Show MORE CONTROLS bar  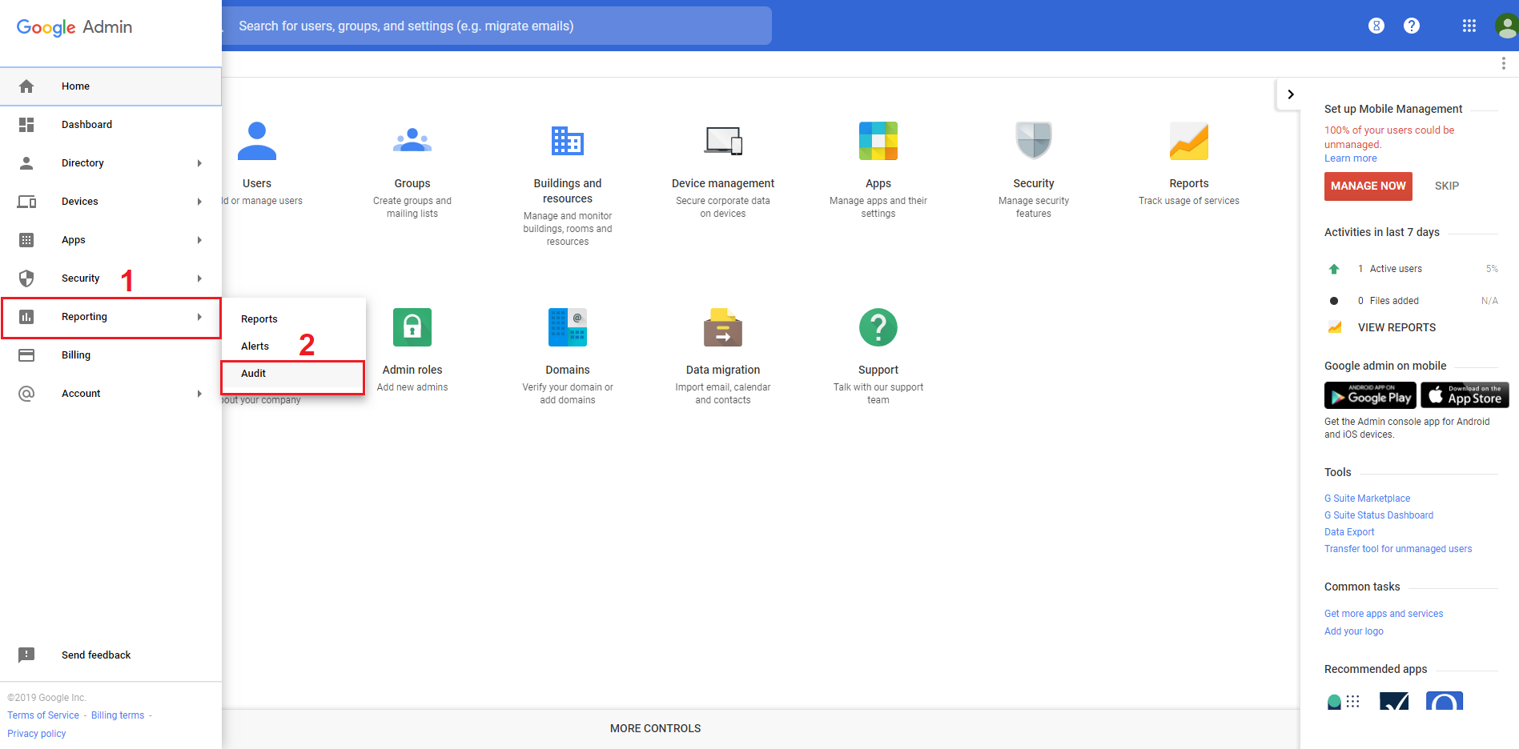(655, 728)
